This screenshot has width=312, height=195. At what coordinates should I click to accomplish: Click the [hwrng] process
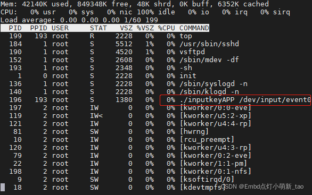[x=194, y=132]
